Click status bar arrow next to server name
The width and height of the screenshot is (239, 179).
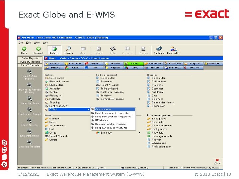pyautogui.click(x=76, y=168)
